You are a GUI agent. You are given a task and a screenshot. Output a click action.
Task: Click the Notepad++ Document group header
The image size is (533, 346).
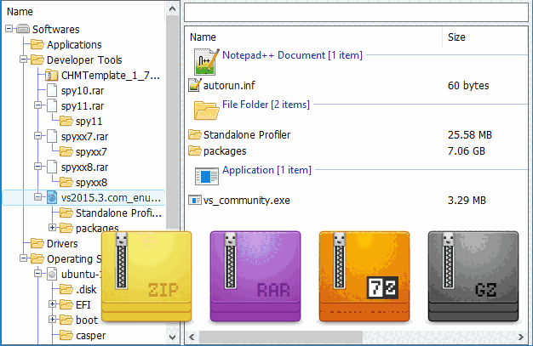[292, 55]
